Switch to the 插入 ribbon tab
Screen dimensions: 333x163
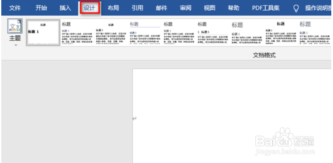click(65, 8)
